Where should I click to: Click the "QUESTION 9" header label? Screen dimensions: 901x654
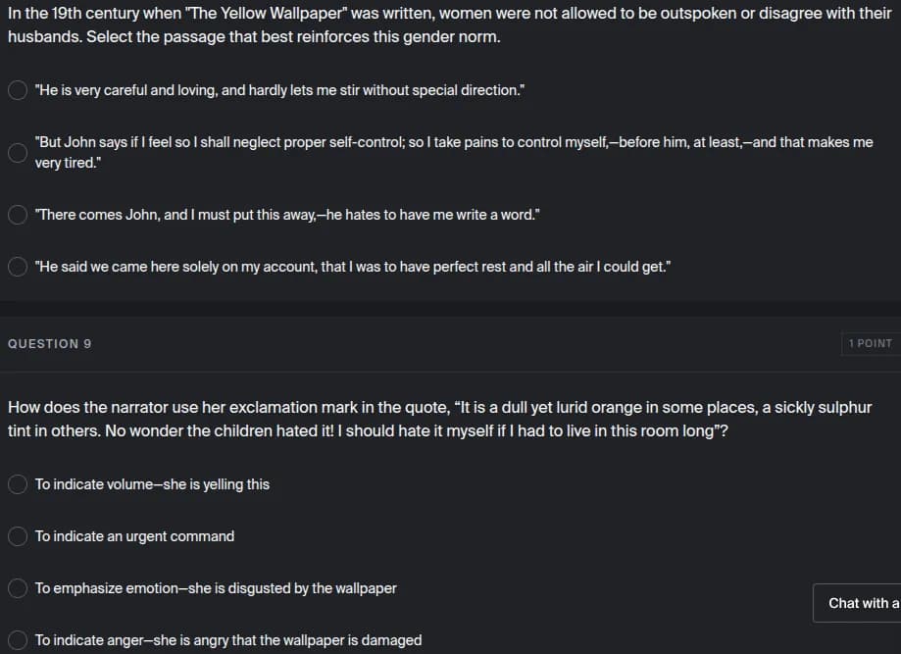pos(49,343)
